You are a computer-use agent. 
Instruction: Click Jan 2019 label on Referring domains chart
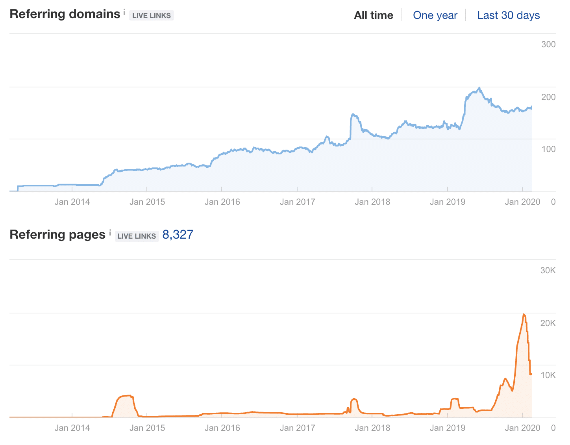(447, 202)
